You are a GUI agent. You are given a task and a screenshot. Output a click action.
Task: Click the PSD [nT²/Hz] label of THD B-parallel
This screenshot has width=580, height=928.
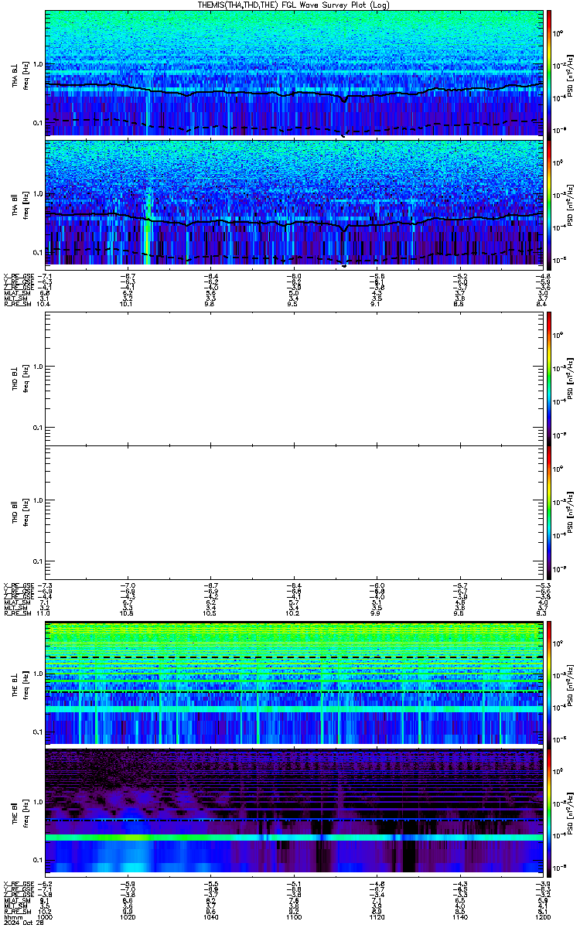point(570,512)
